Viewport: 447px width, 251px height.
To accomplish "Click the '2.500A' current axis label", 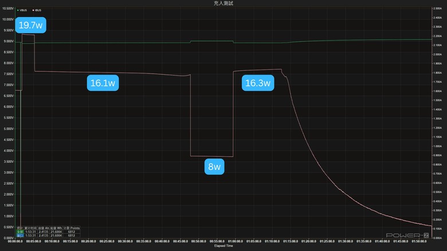I will (437, 9).
